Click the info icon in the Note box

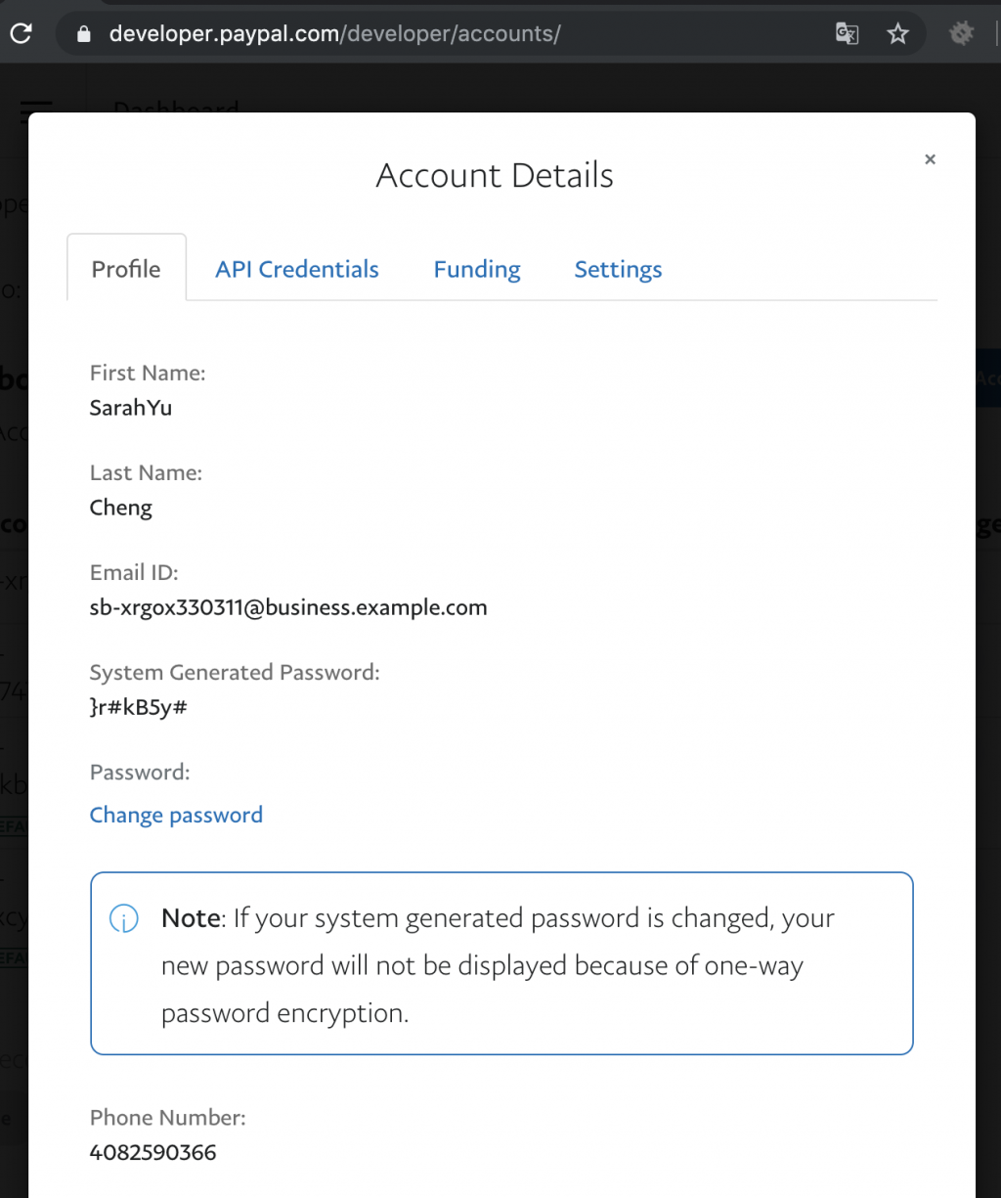(x=124, y=919)
